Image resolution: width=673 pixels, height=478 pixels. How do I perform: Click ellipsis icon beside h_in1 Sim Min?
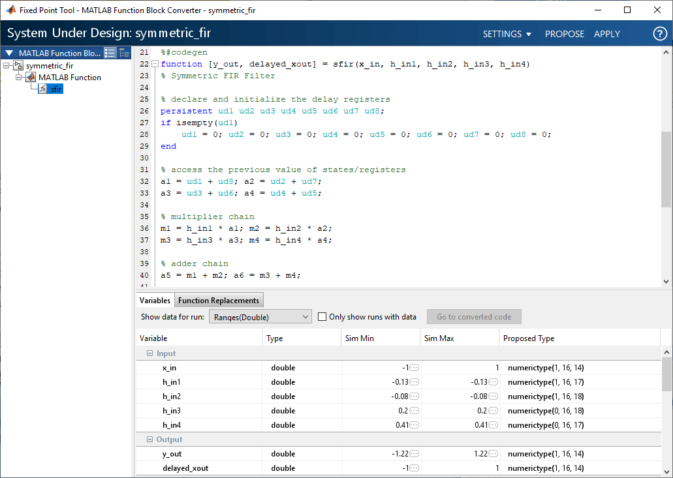pos(414,382)
